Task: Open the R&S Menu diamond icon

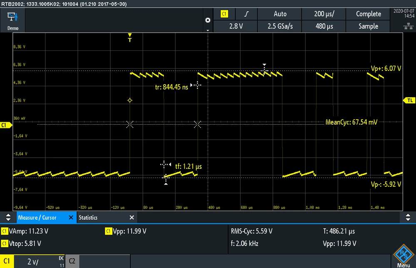Action: point(404,256)
